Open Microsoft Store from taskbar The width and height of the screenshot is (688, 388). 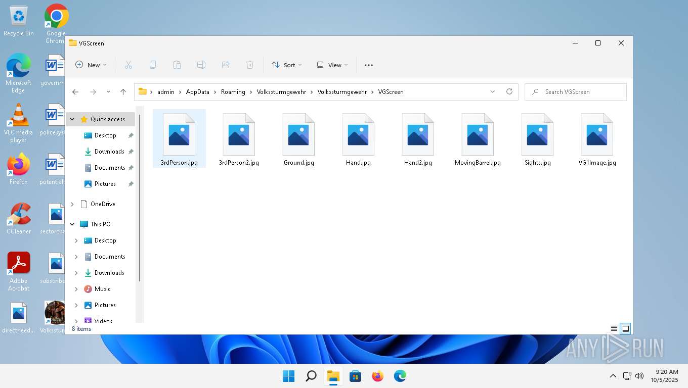coord(355,376)
